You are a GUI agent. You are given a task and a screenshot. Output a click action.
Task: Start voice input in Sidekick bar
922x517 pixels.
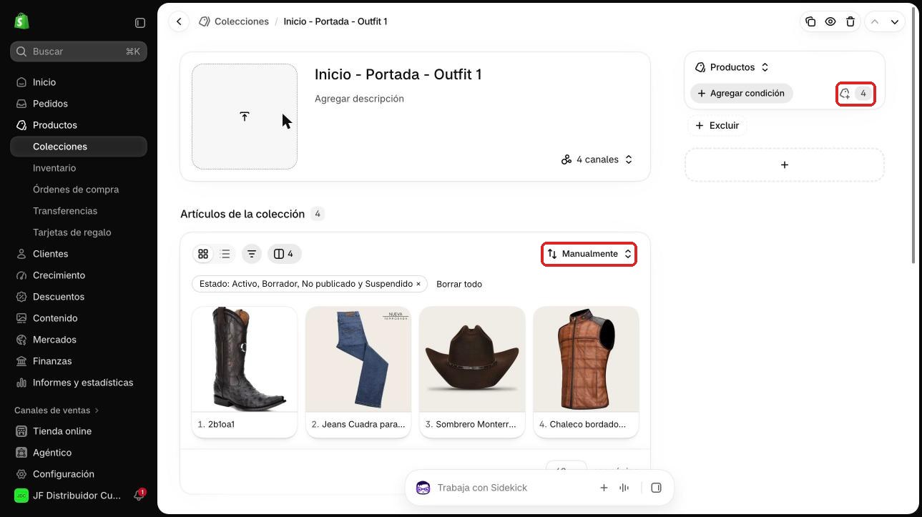624,488
